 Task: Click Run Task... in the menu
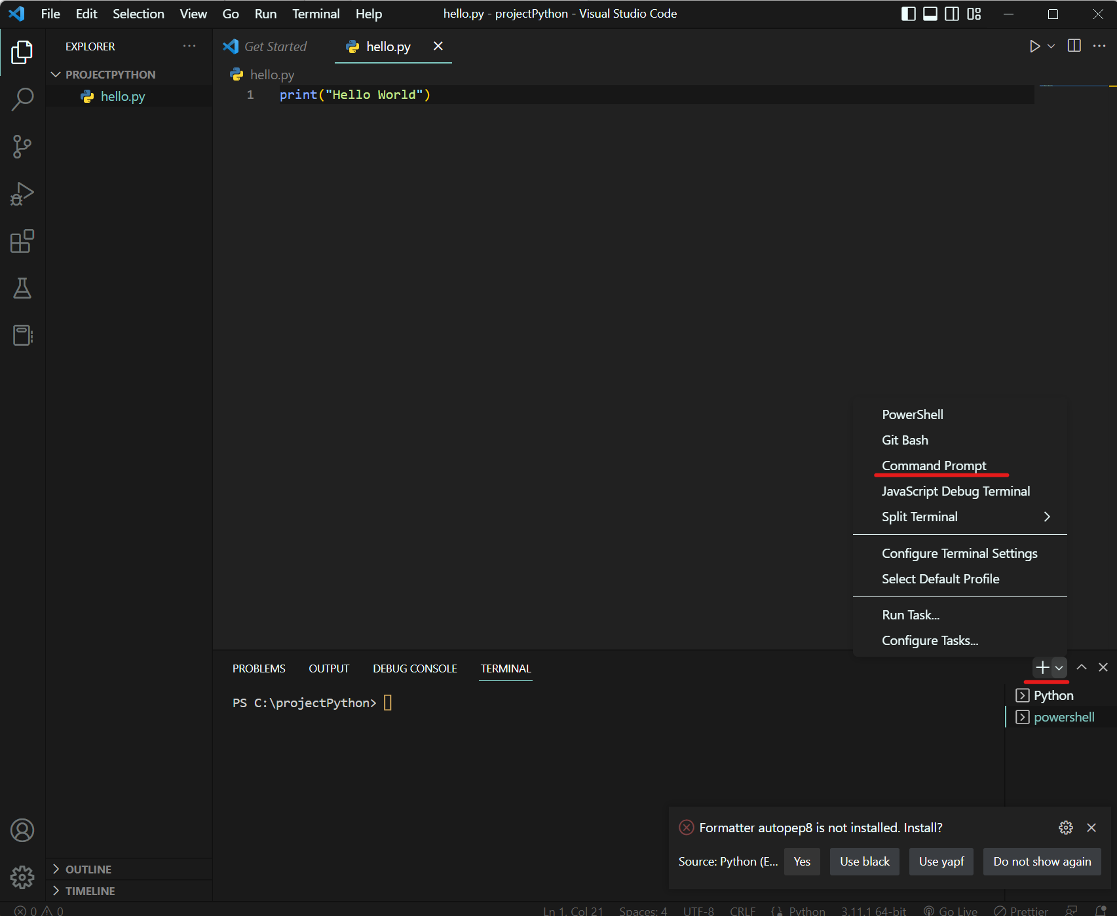click(960, 615)
